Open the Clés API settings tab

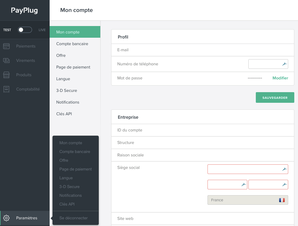pos(64,114)
